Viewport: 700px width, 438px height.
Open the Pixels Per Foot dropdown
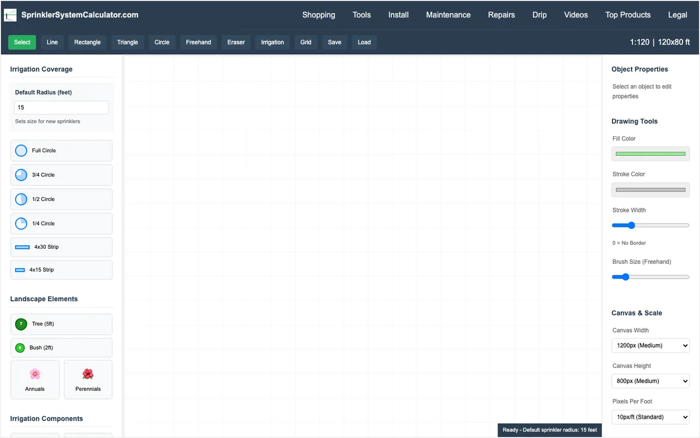(x=650, y=417)
